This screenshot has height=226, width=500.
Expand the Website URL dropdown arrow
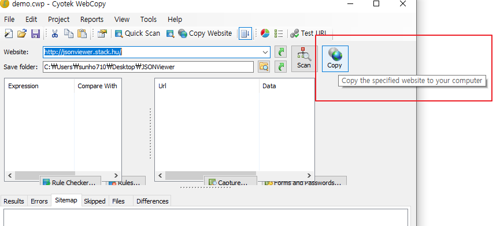pyautogui.click(x=265, y=52)
